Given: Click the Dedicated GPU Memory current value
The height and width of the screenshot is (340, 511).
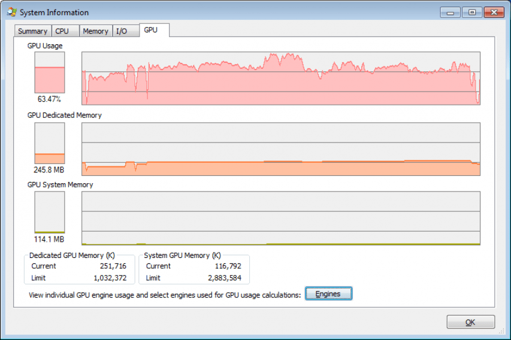Looking at the screenshot, I should 113,266.
